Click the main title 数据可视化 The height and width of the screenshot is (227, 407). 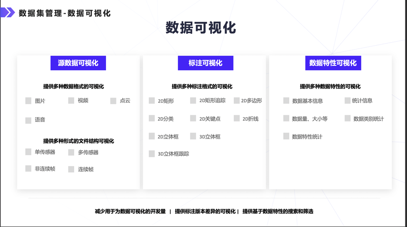[x=201, y=28]
